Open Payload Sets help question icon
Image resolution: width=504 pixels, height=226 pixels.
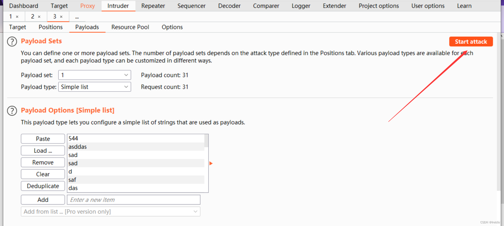(12, 41)
